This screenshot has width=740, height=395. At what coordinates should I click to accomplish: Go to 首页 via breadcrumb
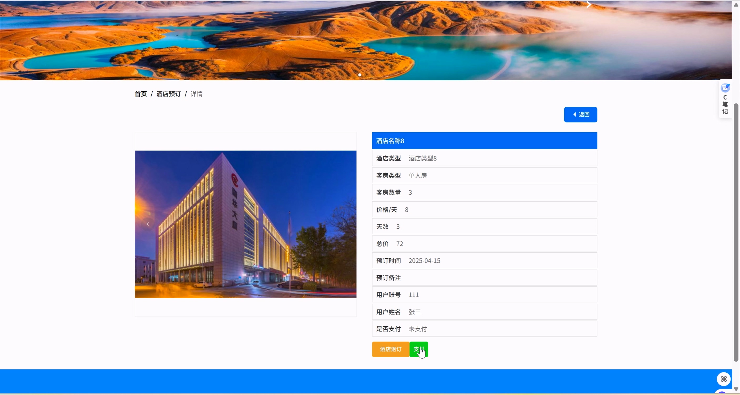pyautogui.click(x=141, y=94)
